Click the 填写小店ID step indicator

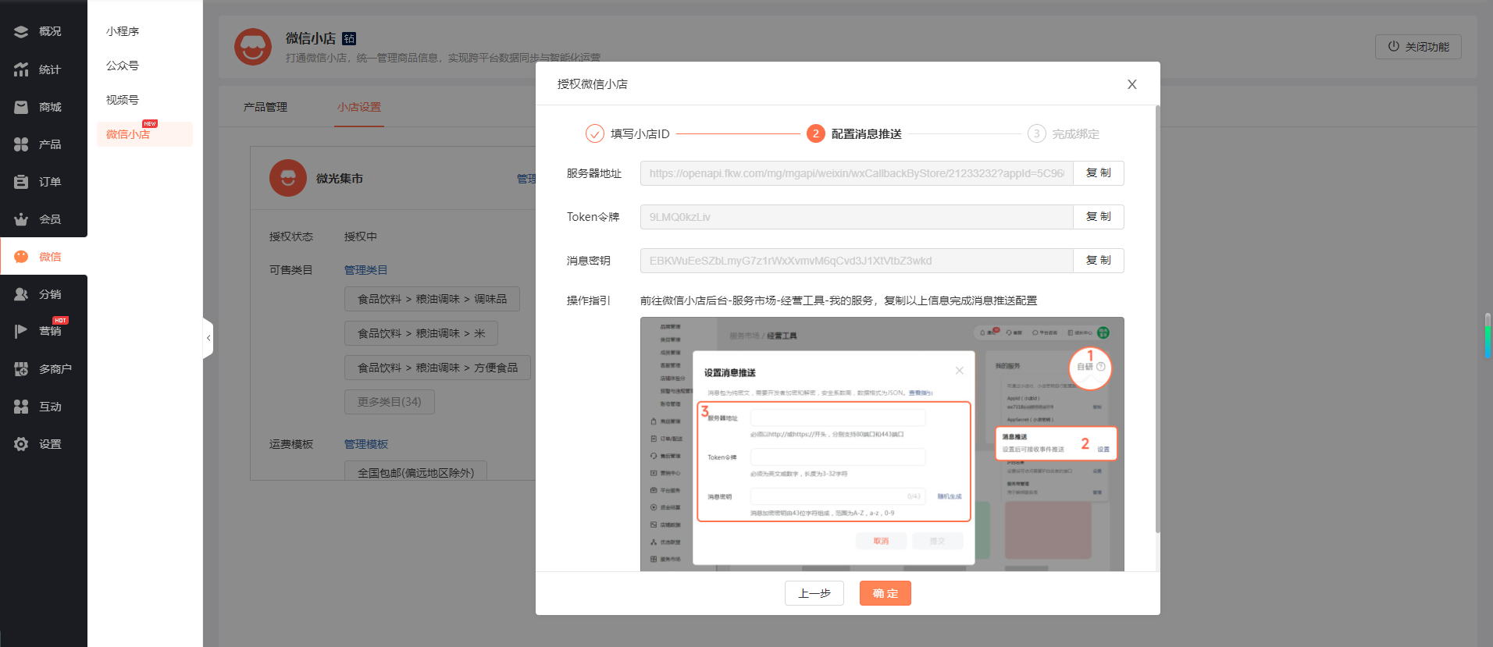(x=628, y=133)
